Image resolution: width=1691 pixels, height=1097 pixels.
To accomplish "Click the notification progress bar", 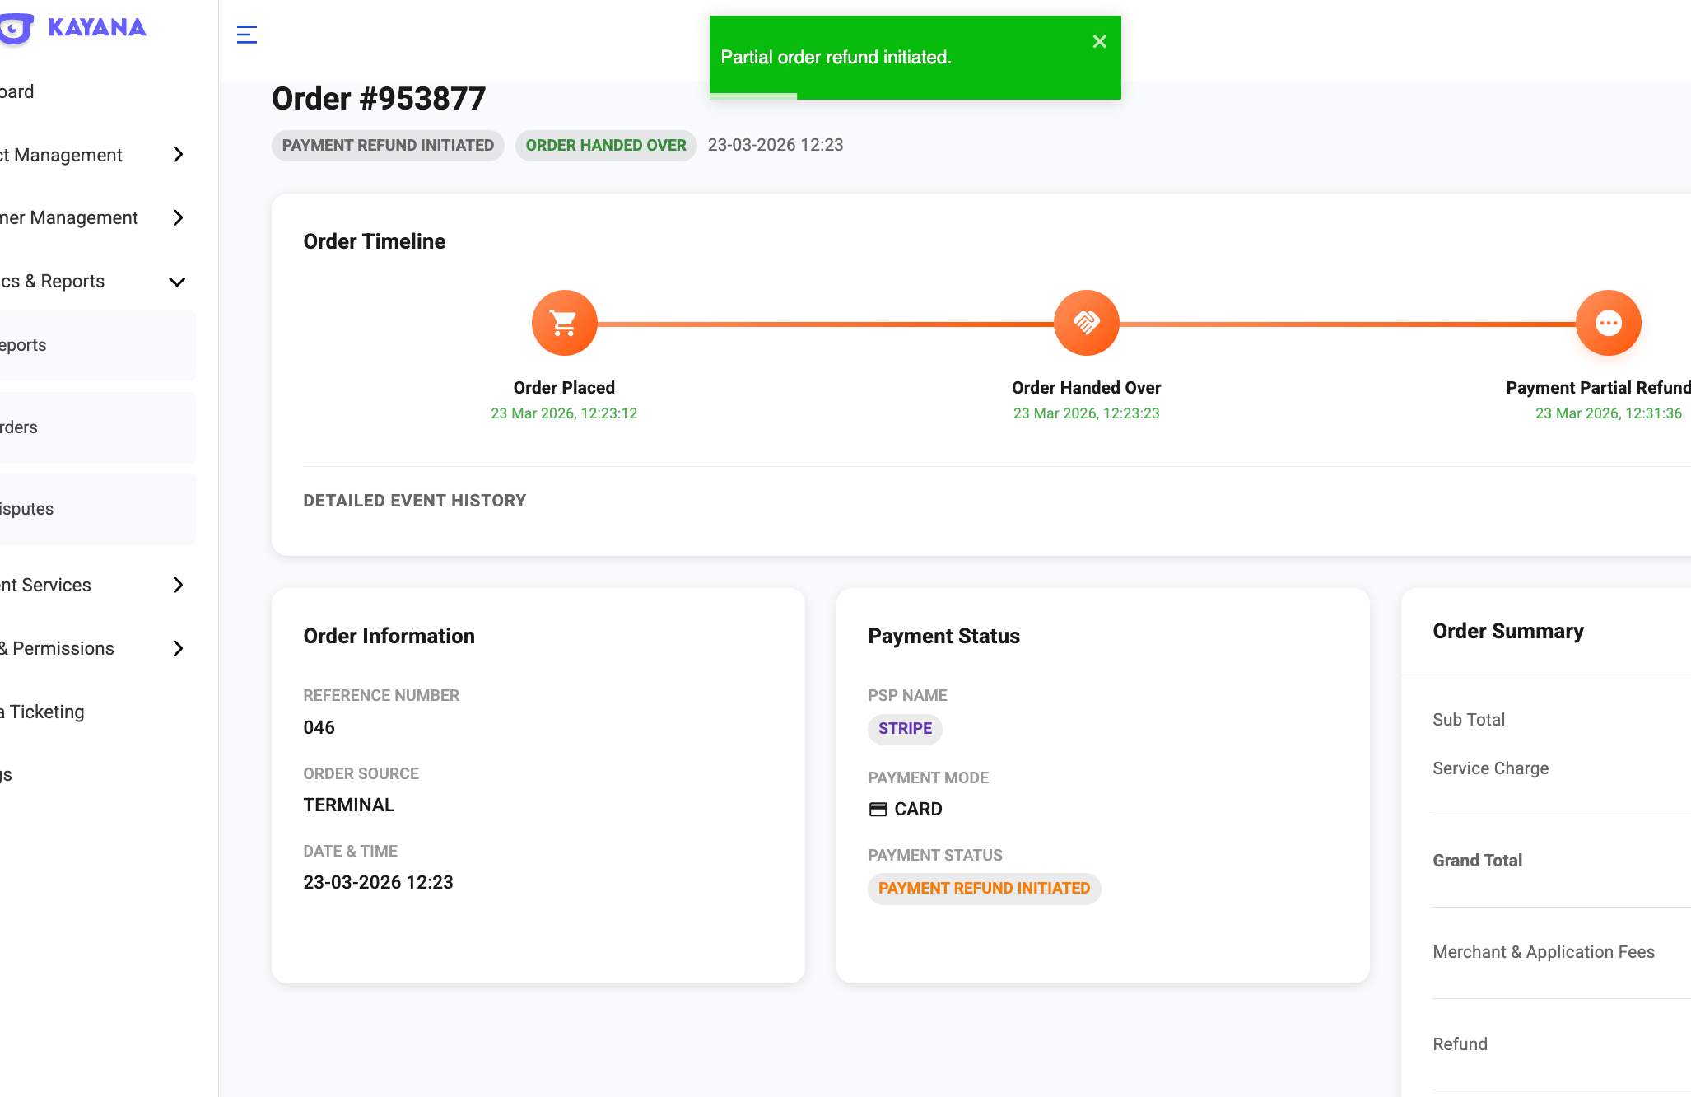I will click(753, 96).
